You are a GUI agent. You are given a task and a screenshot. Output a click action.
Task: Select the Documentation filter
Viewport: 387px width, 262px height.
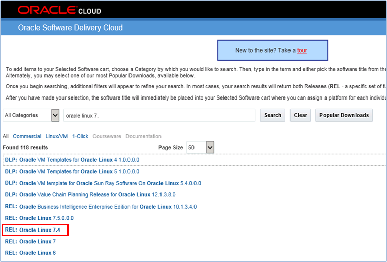tap(143, 136)
